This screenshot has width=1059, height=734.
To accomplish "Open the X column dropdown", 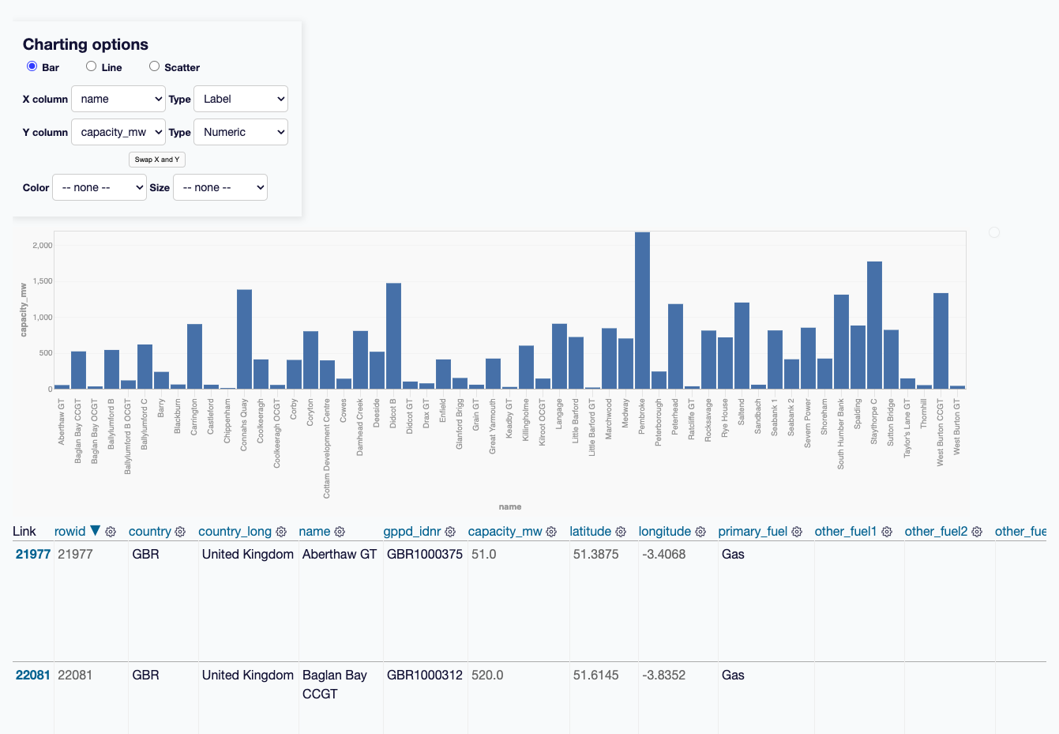I will click(118, 99).
